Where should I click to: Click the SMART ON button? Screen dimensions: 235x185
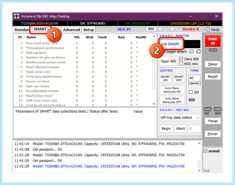click(165, 78)
